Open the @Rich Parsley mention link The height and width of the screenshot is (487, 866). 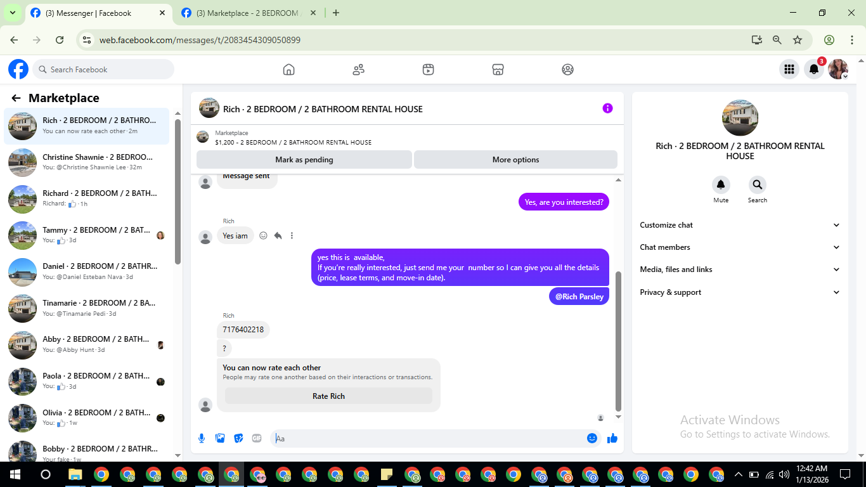point(579,296)
